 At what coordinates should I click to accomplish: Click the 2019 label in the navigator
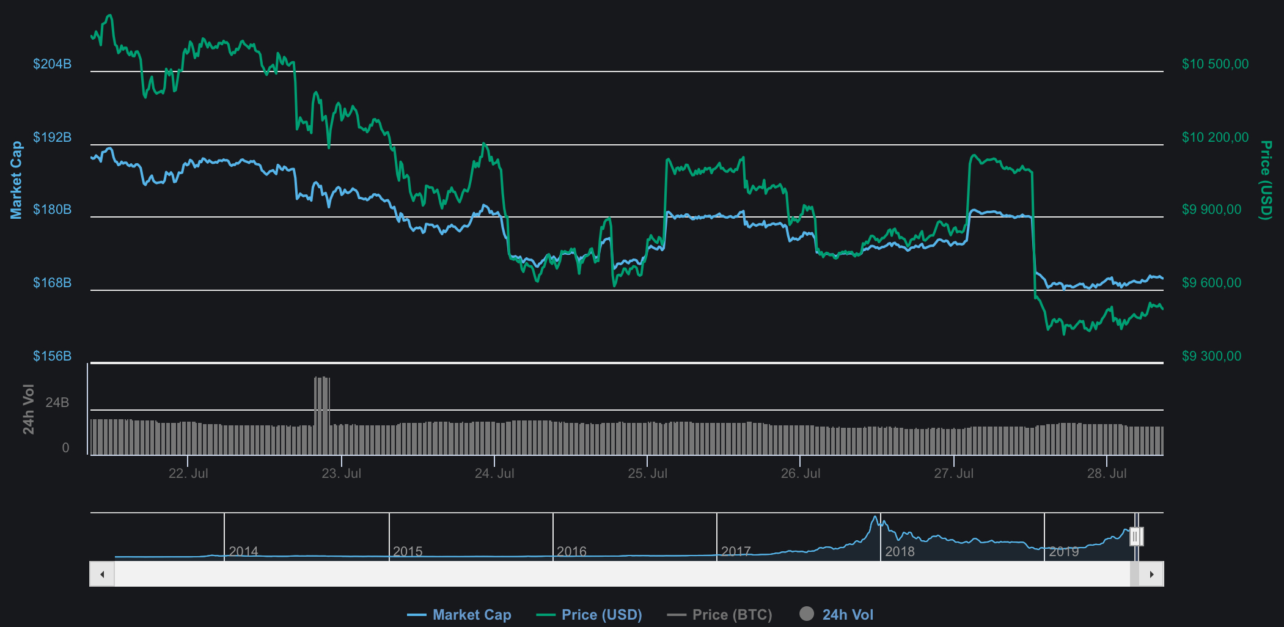click(x=1063, y=551)
